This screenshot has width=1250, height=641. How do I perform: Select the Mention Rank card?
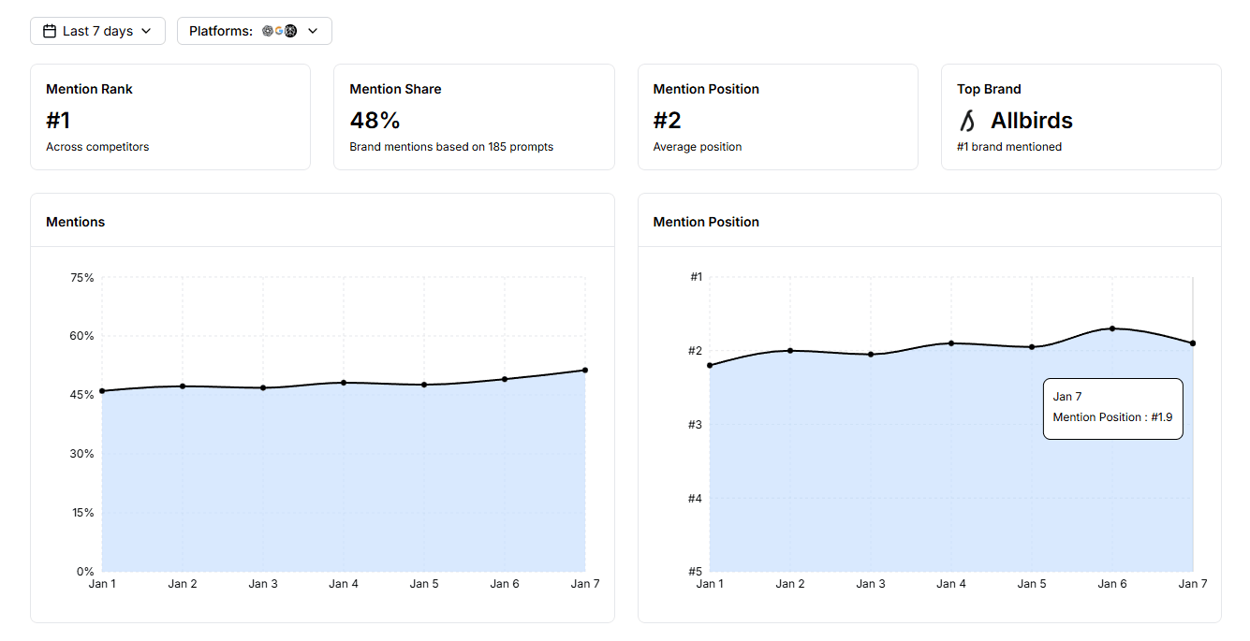(x=170, y=117)
